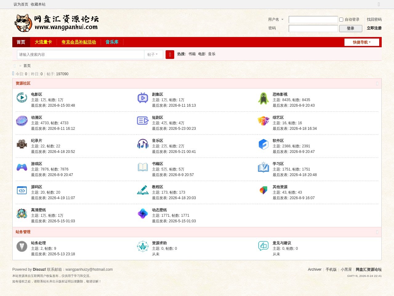The image size is (394, 296).
Task: Open 短剧区 last post 2026-5-23 00:23
Action: pyautogui.click(x=182, y=129)
